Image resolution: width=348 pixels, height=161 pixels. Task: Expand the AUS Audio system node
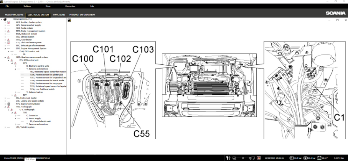[x=5, y=28]
